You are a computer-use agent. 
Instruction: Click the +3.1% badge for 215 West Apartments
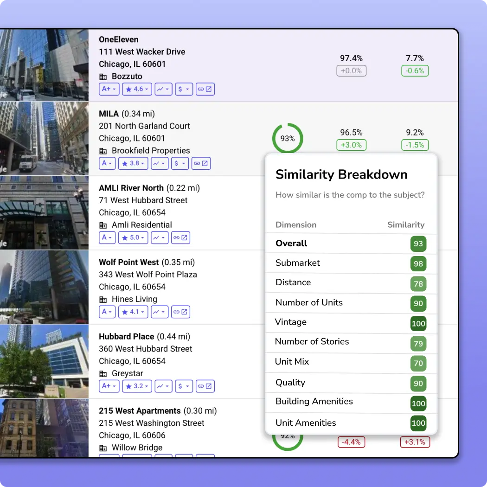tap(415, 442)
